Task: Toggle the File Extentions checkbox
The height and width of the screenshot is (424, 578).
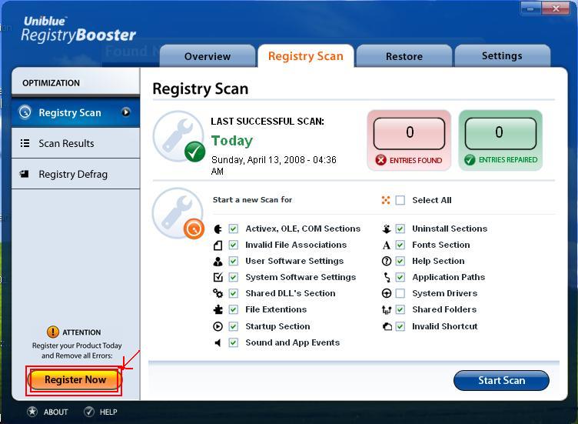Action: (x=234, y=309)
